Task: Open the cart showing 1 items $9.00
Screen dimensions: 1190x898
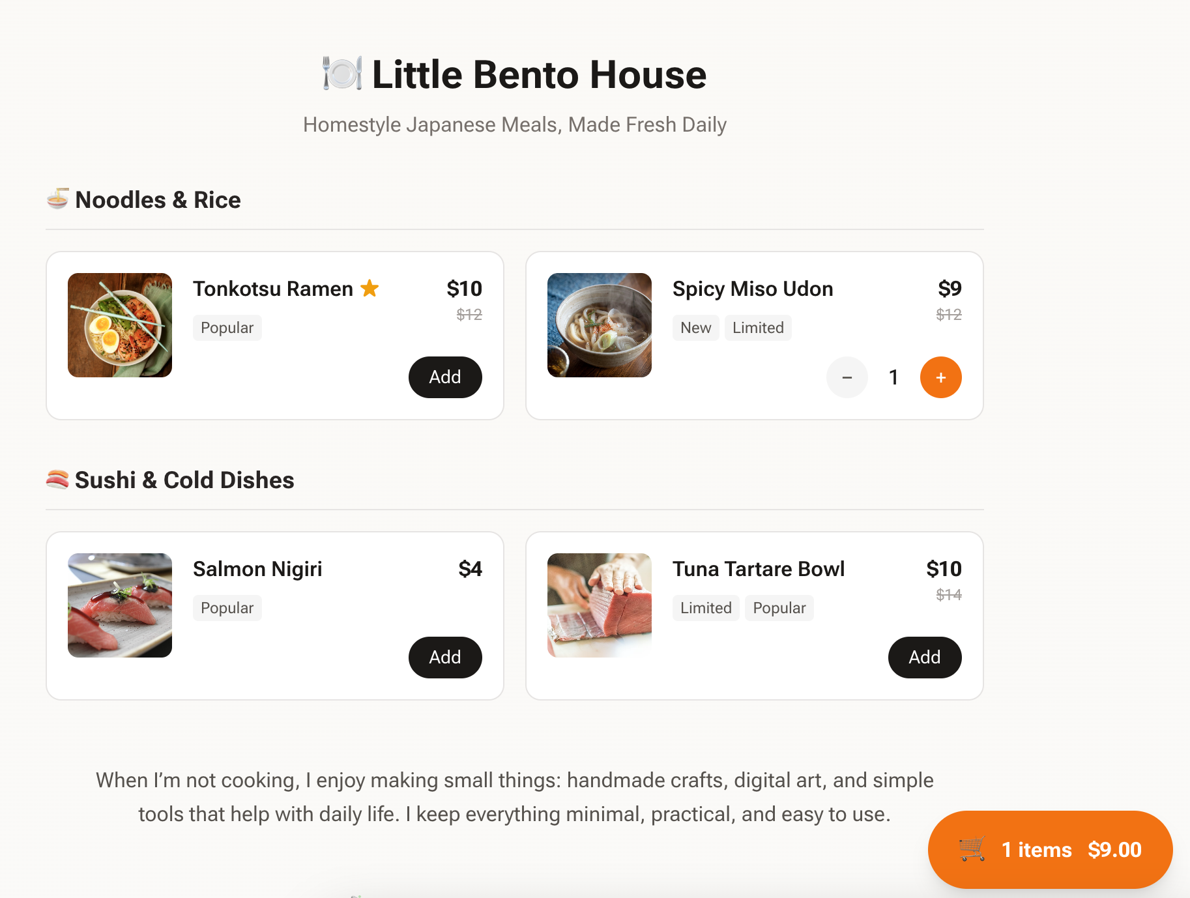Action: point(1050,849)
